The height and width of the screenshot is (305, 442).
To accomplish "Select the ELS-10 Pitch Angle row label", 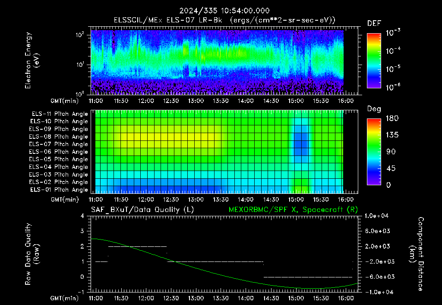I will click(59, 121).
